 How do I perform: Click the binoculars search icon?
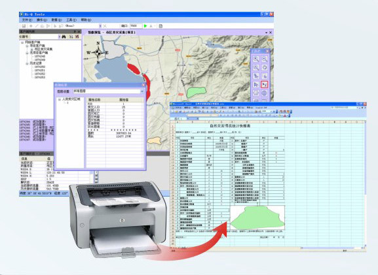64,37
